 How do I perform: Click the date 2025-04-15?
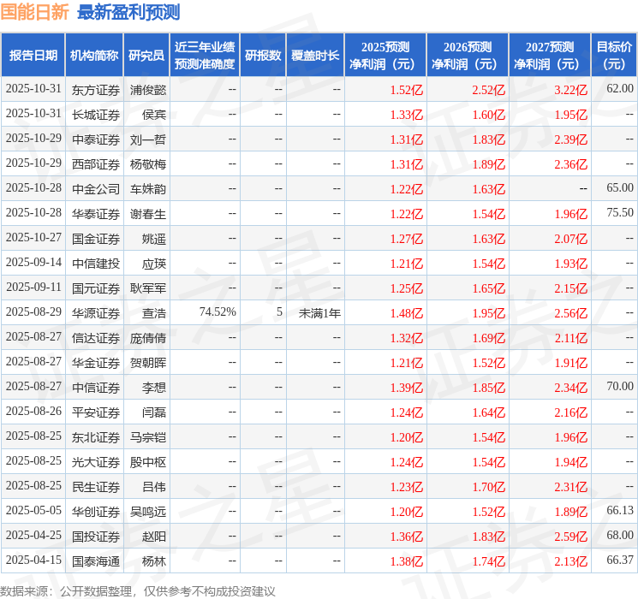pyautogui.click(x=33, y=560)
